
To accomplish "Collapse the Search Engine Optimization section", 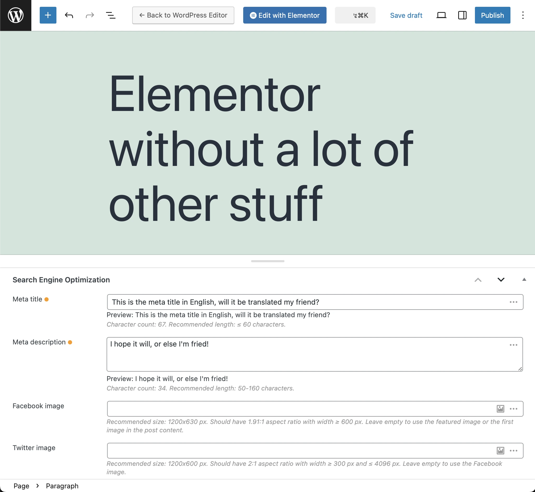I will point(478,280).
